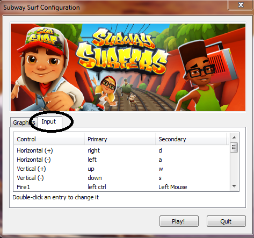Screen dimensions: 254x238
Task: Click the scrollbar thumb of controls list
Action: coord(234,147)
